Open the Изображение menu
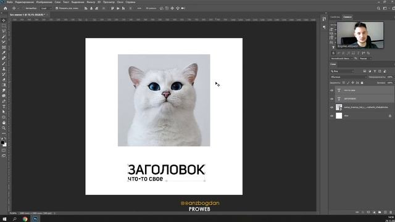Screen dimensions: 395x222 coord(44,2)
